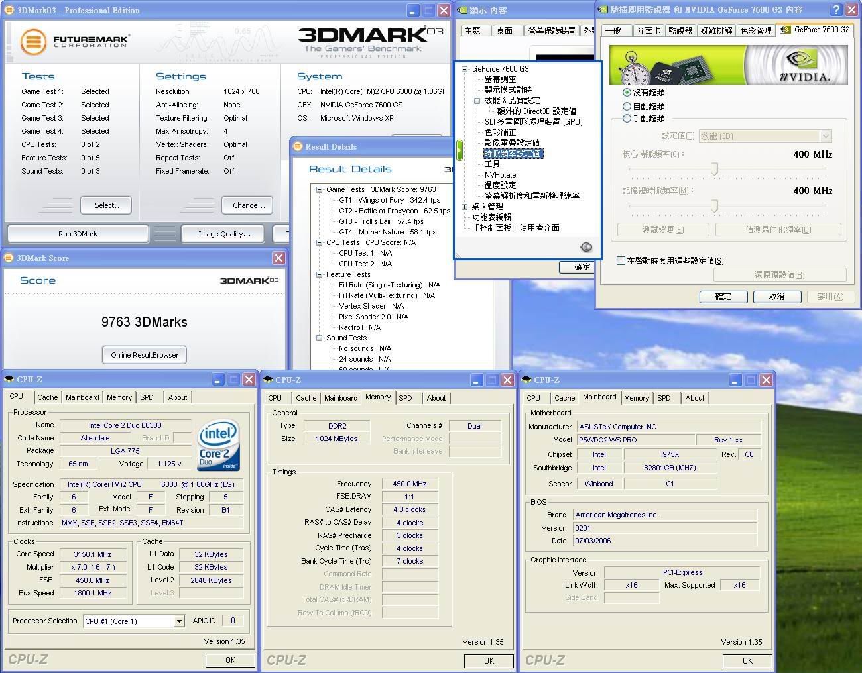862x673 pixels.
Task: Click the CAS# Latency value 4.0 clocks
Action: (409, 509)
